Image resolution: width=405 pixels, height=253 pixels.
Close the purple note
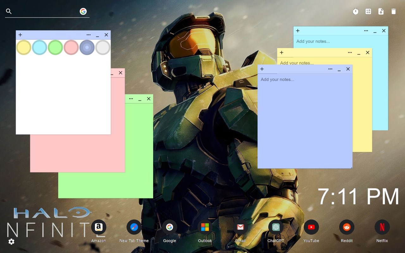(x=348, y=69)
